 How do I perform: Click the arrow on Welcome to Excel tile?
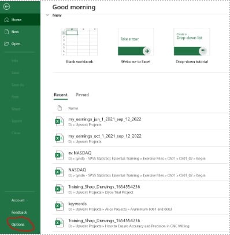[147, 51]
